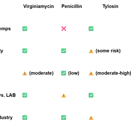
Task: Click Tylosin warning icon in industry row
Action: tap(91, 118)
